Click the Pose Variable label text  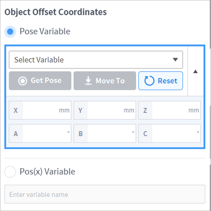tap(45, 32)
